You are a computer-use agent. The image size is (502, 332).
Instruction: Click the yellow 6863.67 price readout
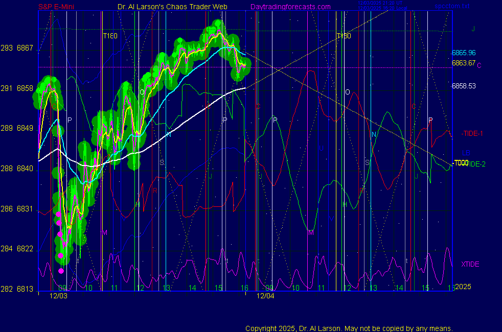tap(464, 63)
